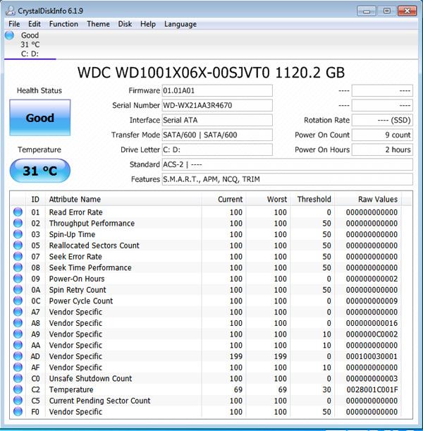Click status orb for F0 Vendor Specific
This screenshot has height=431, width=423.
[x=18, y=411]
